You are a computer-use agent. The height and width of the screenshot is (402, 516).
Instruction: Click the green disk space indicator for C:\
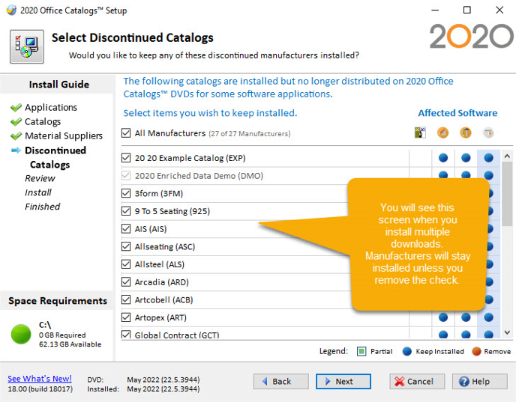click(21, 334)
